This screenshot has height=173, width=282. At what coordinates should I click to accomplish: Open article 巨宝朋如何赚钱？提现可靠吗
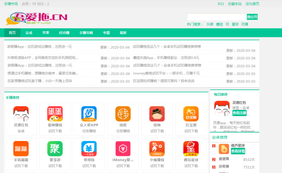click(164, 81)
